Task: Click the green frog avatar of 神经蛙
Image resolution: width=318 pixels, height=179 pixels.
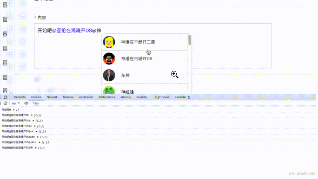Action: point(109,90)
